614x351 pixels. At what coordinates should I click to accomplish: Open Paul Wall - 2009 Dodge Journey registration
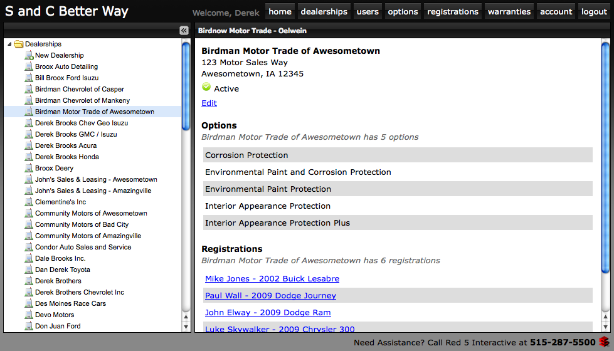(x=270, y=296)
